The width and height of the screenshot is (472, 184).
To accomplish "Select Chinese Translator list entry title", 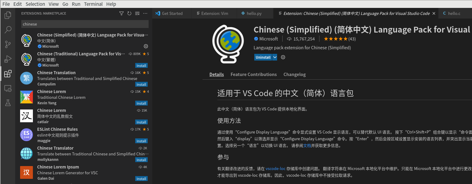I will pyautogui.click(x=55, y=148).
